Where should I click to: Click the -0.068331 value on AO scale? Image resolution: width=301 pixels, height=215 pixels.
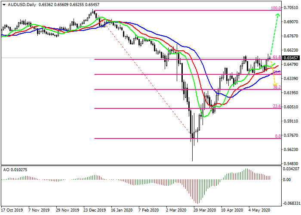click(290, 203)
